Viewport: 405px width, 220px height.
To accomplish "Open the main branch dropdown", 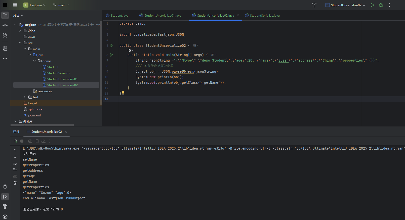I will click(x=61, y=5).
